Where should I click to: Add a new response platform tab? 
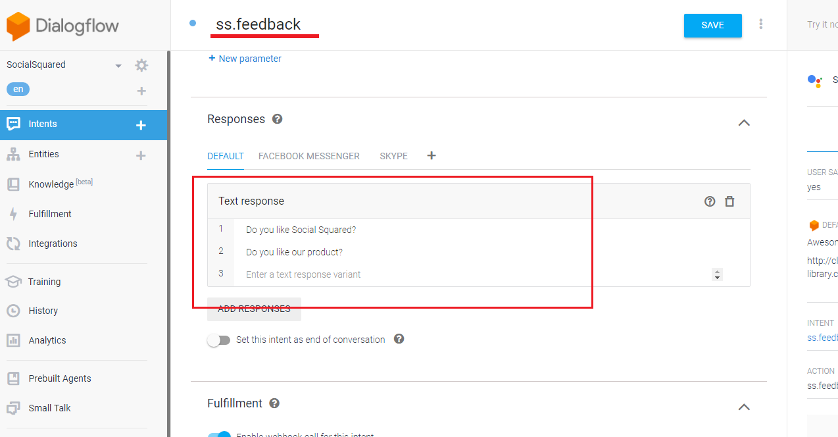click(x=431, y=156)
